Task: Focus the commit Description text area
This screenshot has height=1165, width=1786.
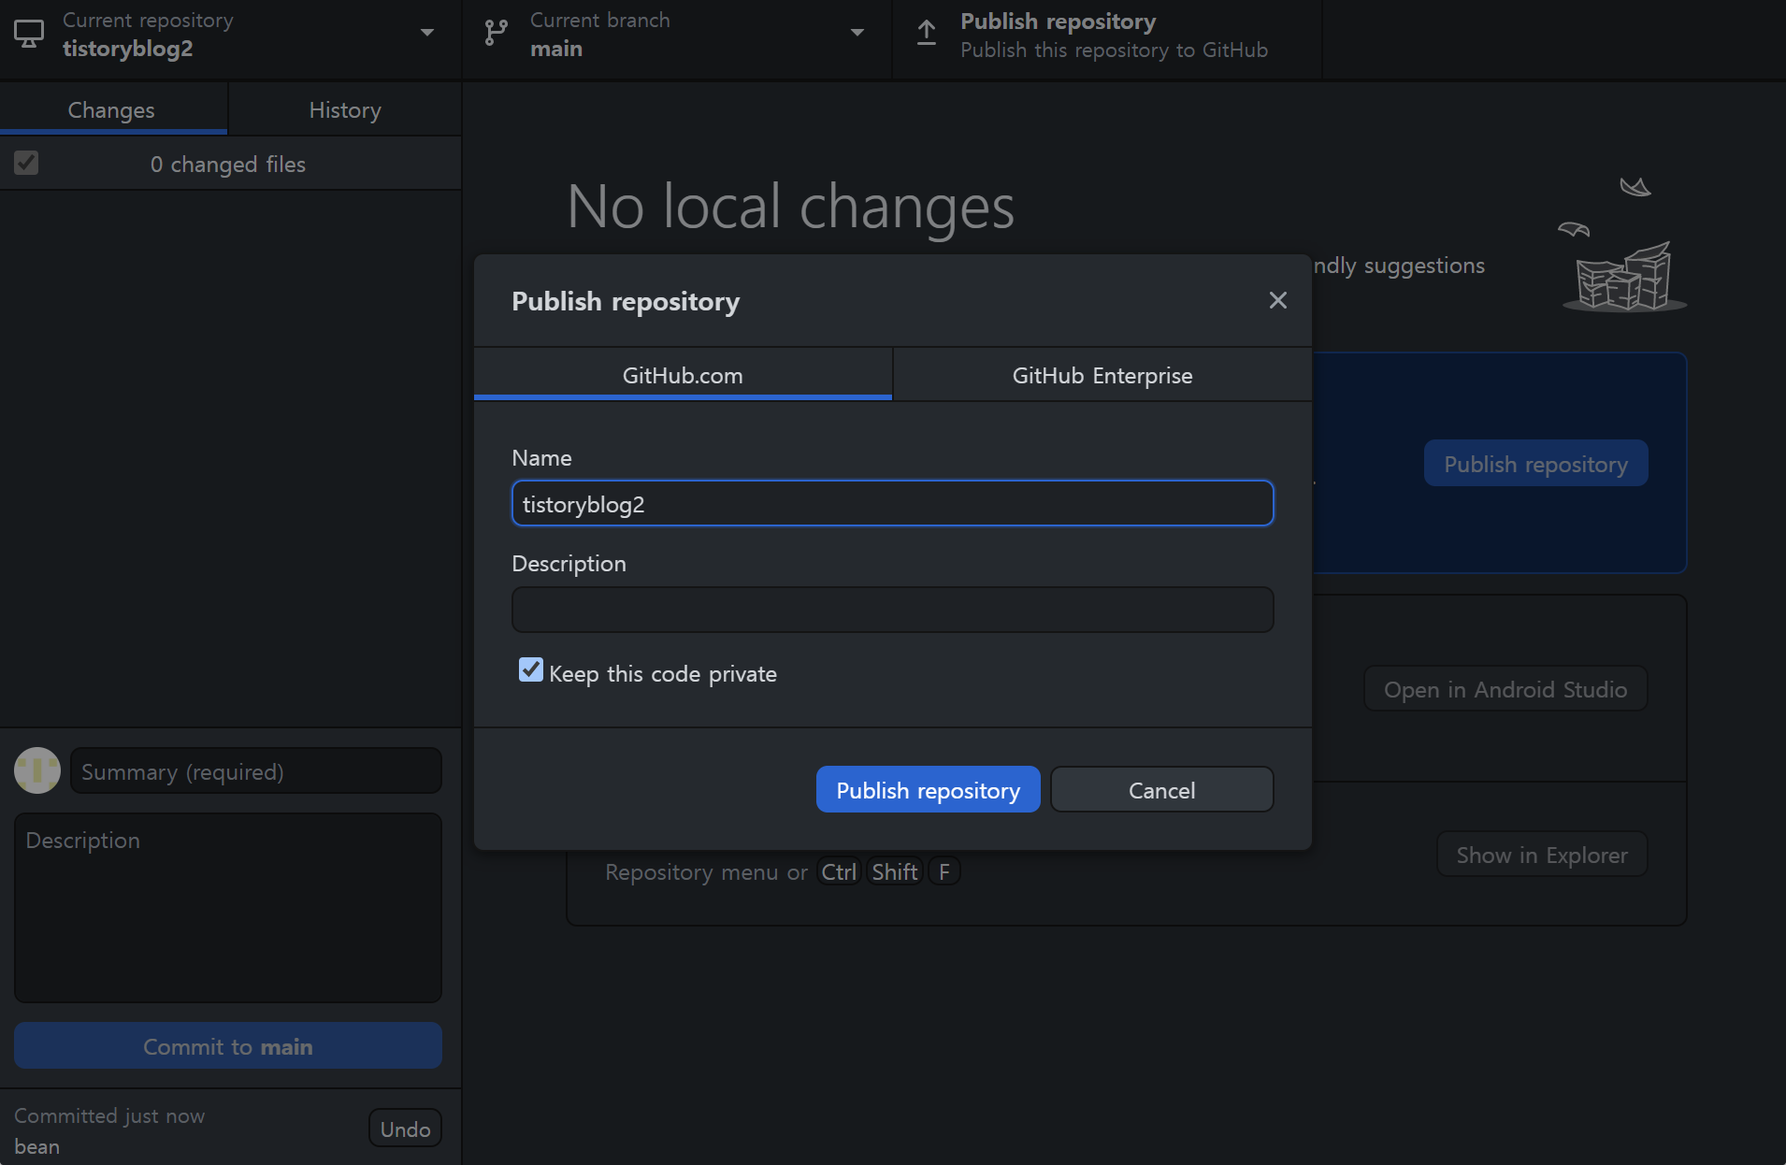Action: [x=228, y=907]
